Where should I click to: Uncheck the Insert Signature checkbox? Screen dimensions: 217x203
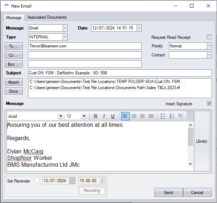(x=209, y=103)
